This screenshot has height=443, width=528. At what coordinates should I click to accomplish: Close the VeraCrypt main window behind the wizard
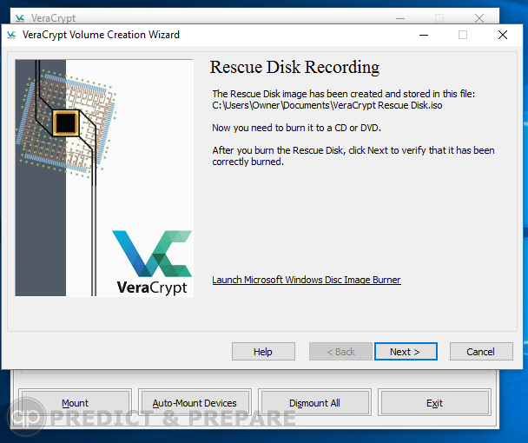coord(478,18)
